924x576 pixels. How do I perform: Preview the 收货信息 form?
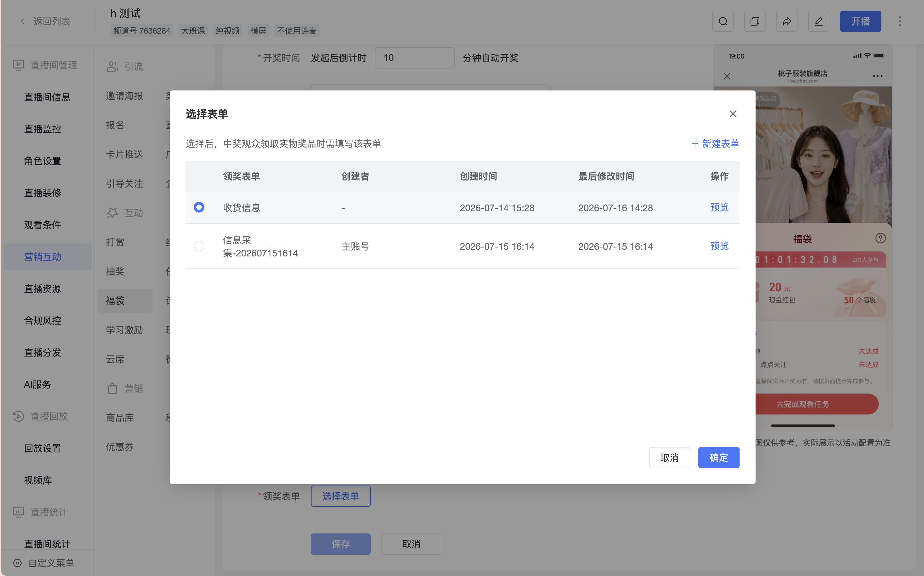coord(719,208)
